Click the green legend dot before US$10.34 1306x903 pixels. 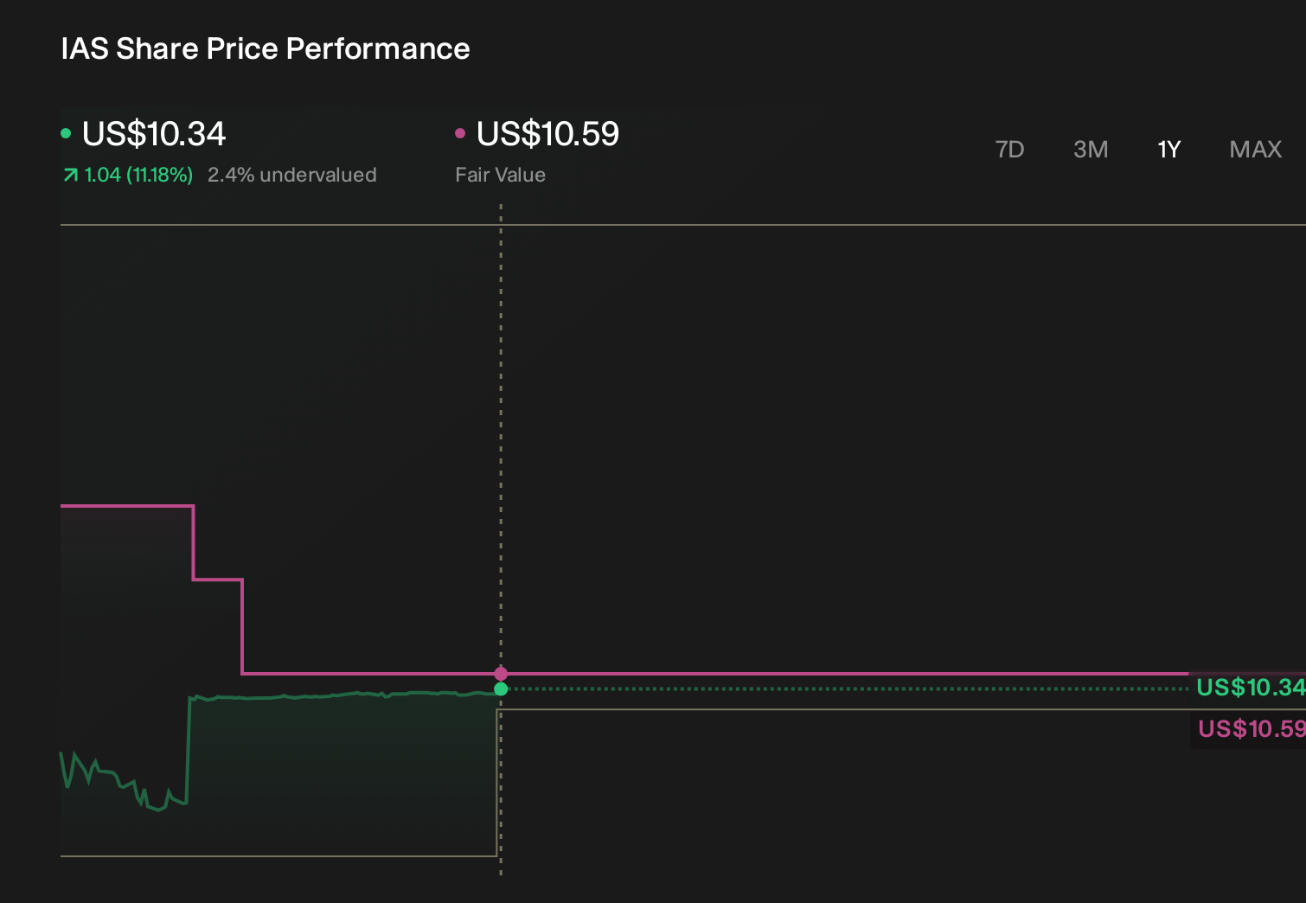[66, 133]
